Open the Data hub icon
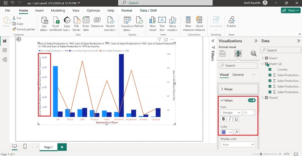This screenshot has width=302, height=156. click(67, 24)
